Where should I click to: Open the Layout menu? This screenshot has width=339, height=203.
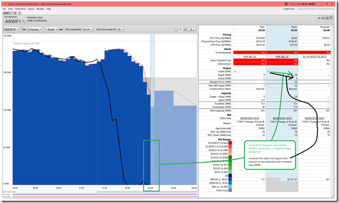click(31, 9)
